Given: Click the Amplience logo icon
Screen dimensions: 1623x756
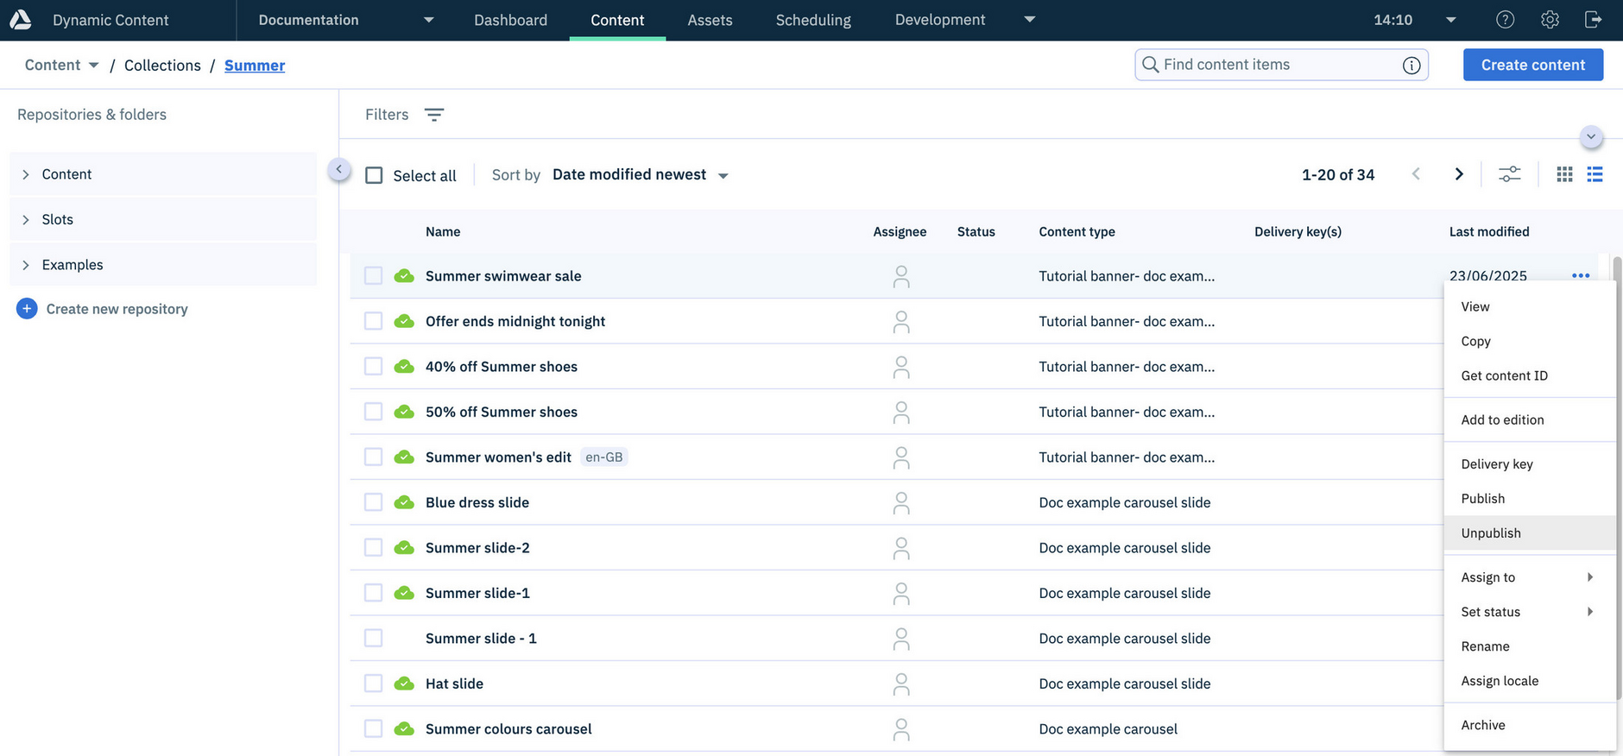Looking at the screenshot, I should (21, 20).
